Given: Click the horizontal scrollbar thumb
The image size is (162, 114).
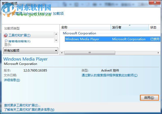Looking at the screenshot, I should tap(90, 53).
